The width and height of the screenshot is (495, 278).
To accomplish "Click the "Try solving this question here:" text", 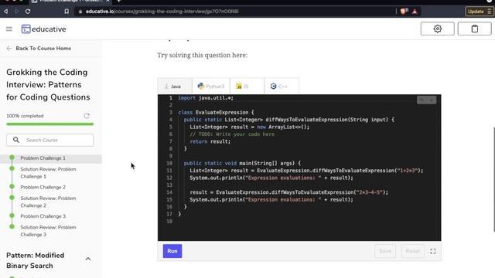I will (x=203, y=55).
